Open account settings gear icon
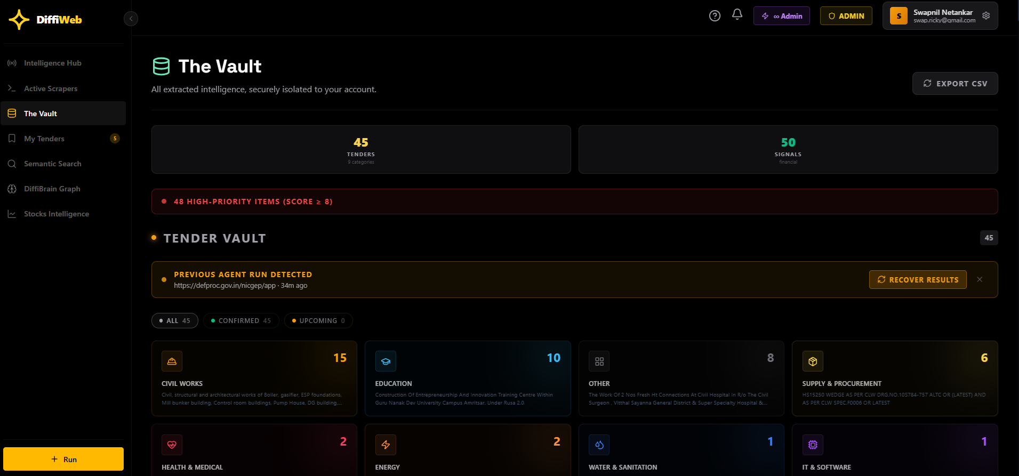The height and width of the screenshot is (476, 1019). 986,16
